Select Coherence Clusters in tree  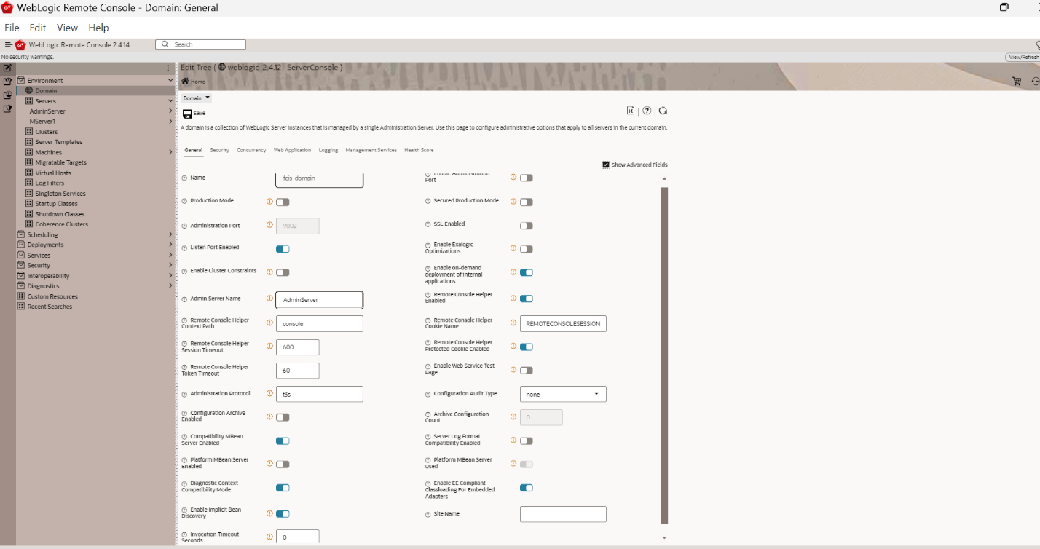(x=62, y=224)
